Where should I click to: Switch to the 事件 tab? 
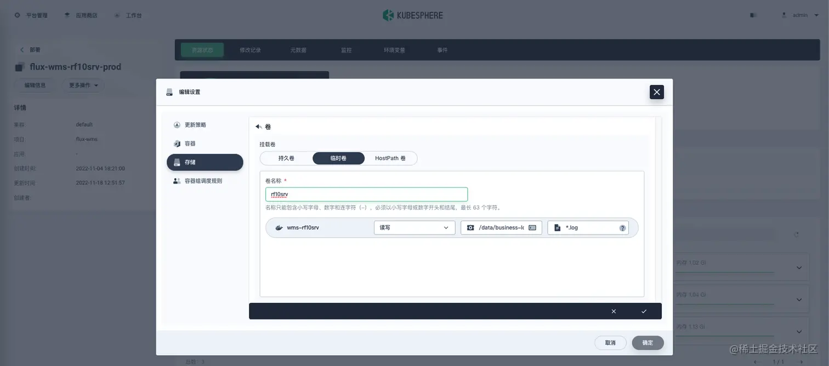pyautogui.click(x=442, y=50)
